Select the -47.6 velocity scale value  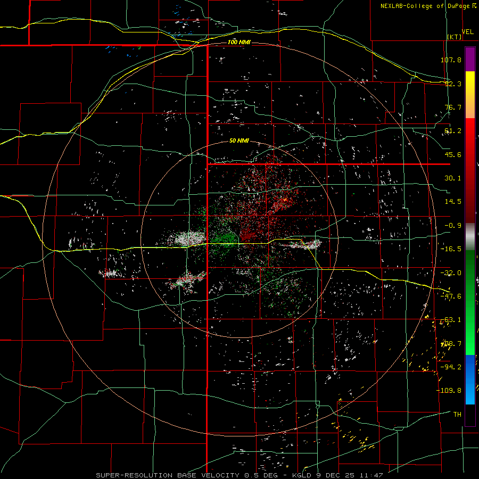pos(451,296)
